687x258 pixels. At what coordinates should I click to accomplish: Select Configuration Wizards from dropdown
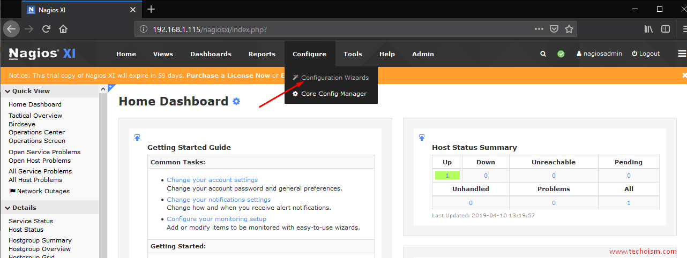331,78
